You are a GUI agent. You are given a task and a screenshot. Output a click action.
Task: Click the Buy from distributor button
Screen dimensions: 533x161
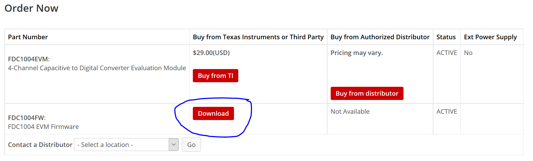click(x=367, y=93)
